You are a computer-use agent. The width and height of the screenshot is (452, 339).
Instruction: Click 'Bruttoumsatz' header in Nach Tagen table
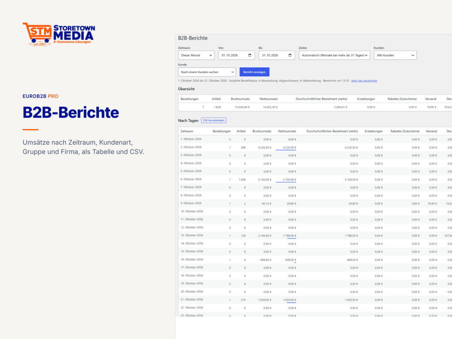coord(262,131)
